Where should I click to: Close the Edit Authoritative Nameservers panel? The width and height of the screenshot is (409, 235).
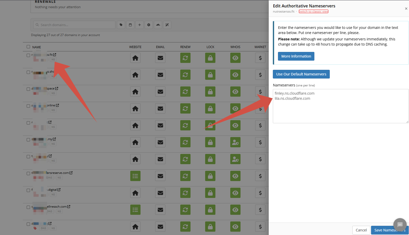[x=406, y=9]
